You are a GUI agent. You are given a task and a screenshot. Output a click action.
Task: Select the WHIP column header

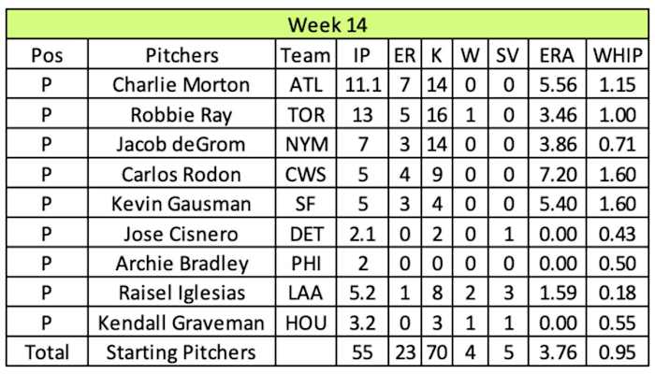(x=614, y=55)
